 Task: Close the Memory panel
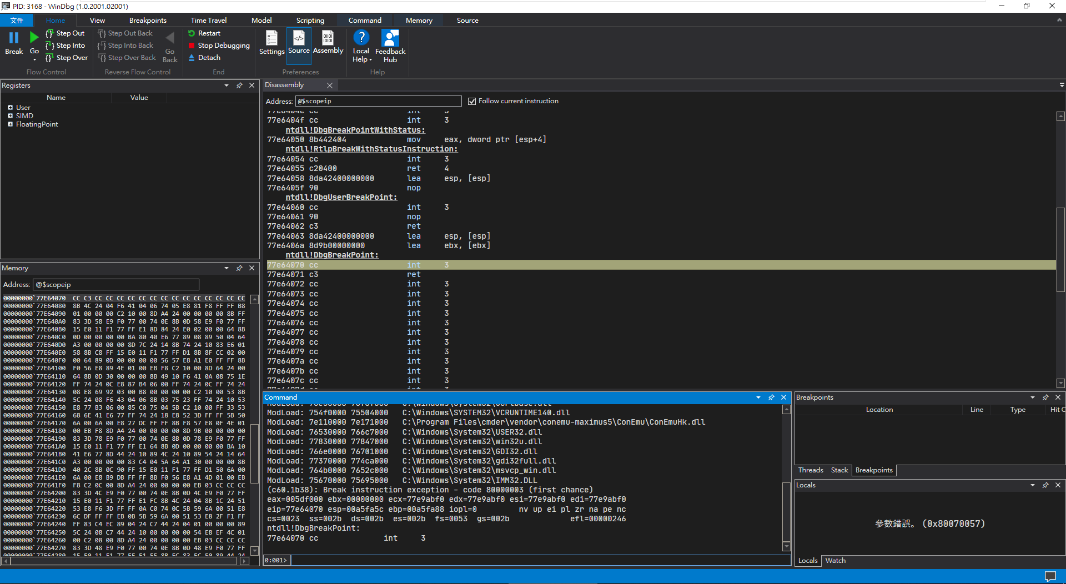(x=252, y=268)
